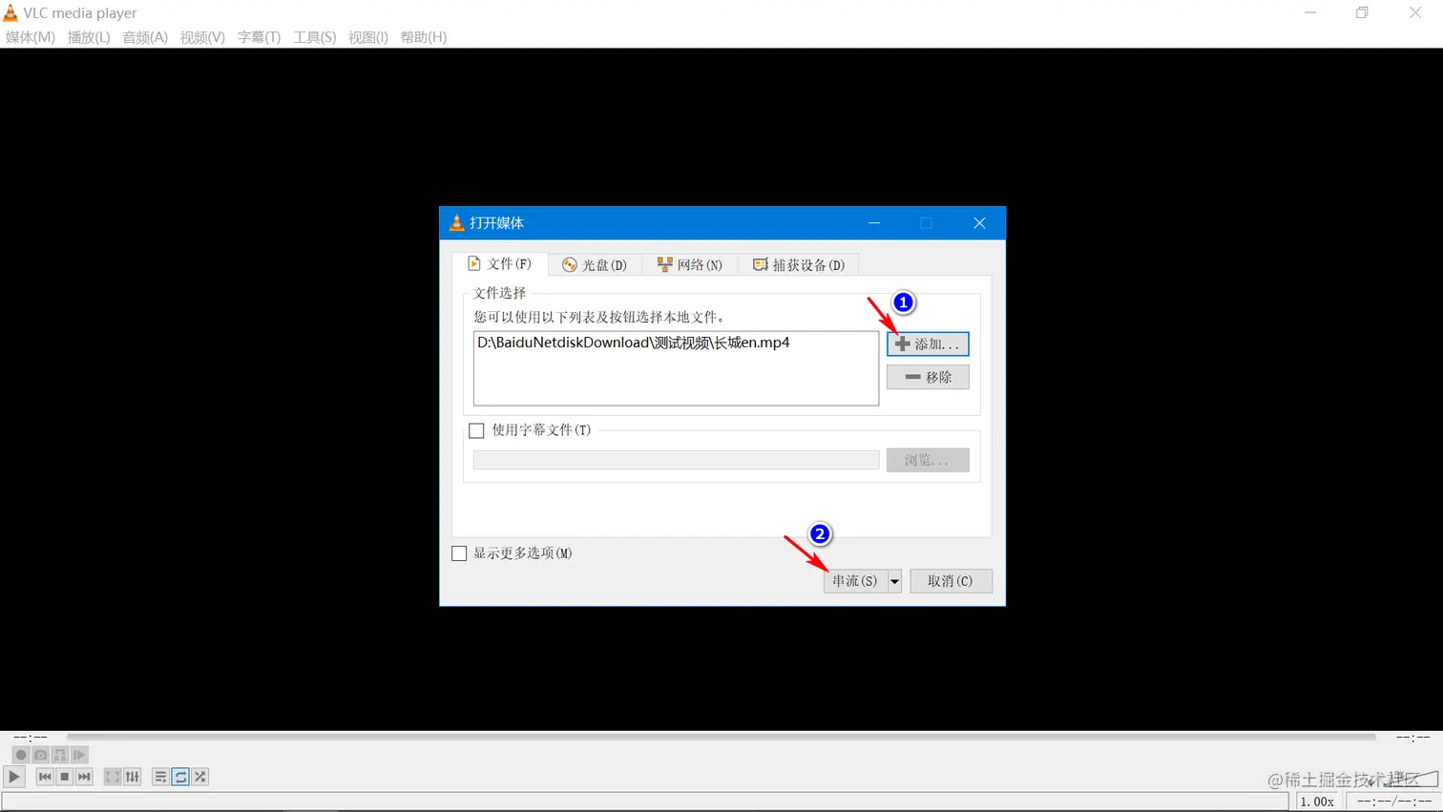Switch to the 文件(F) tab

499,263
